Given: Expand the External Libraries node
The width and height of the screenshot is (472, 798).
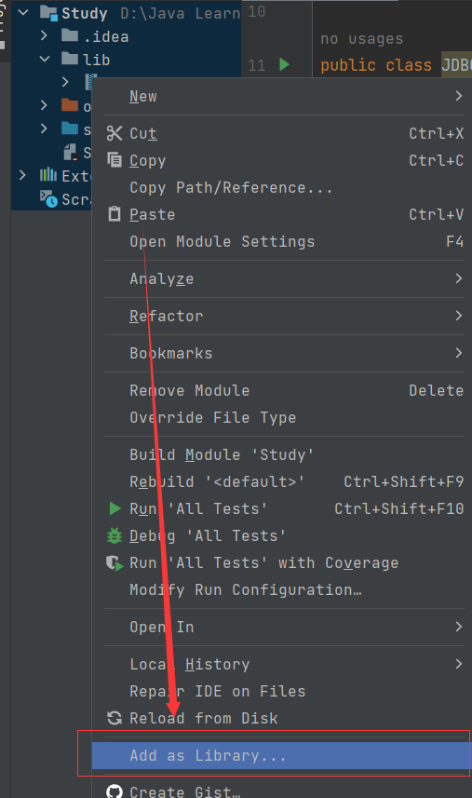Looking at the screenshot, I should [22, 176].
